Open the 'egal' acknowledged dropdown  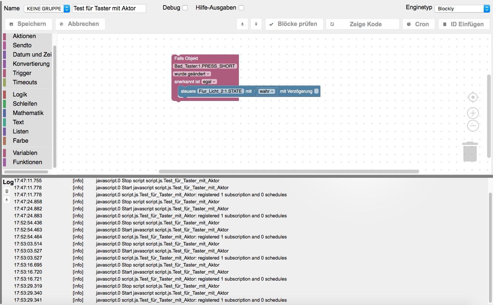click(209, 82)
